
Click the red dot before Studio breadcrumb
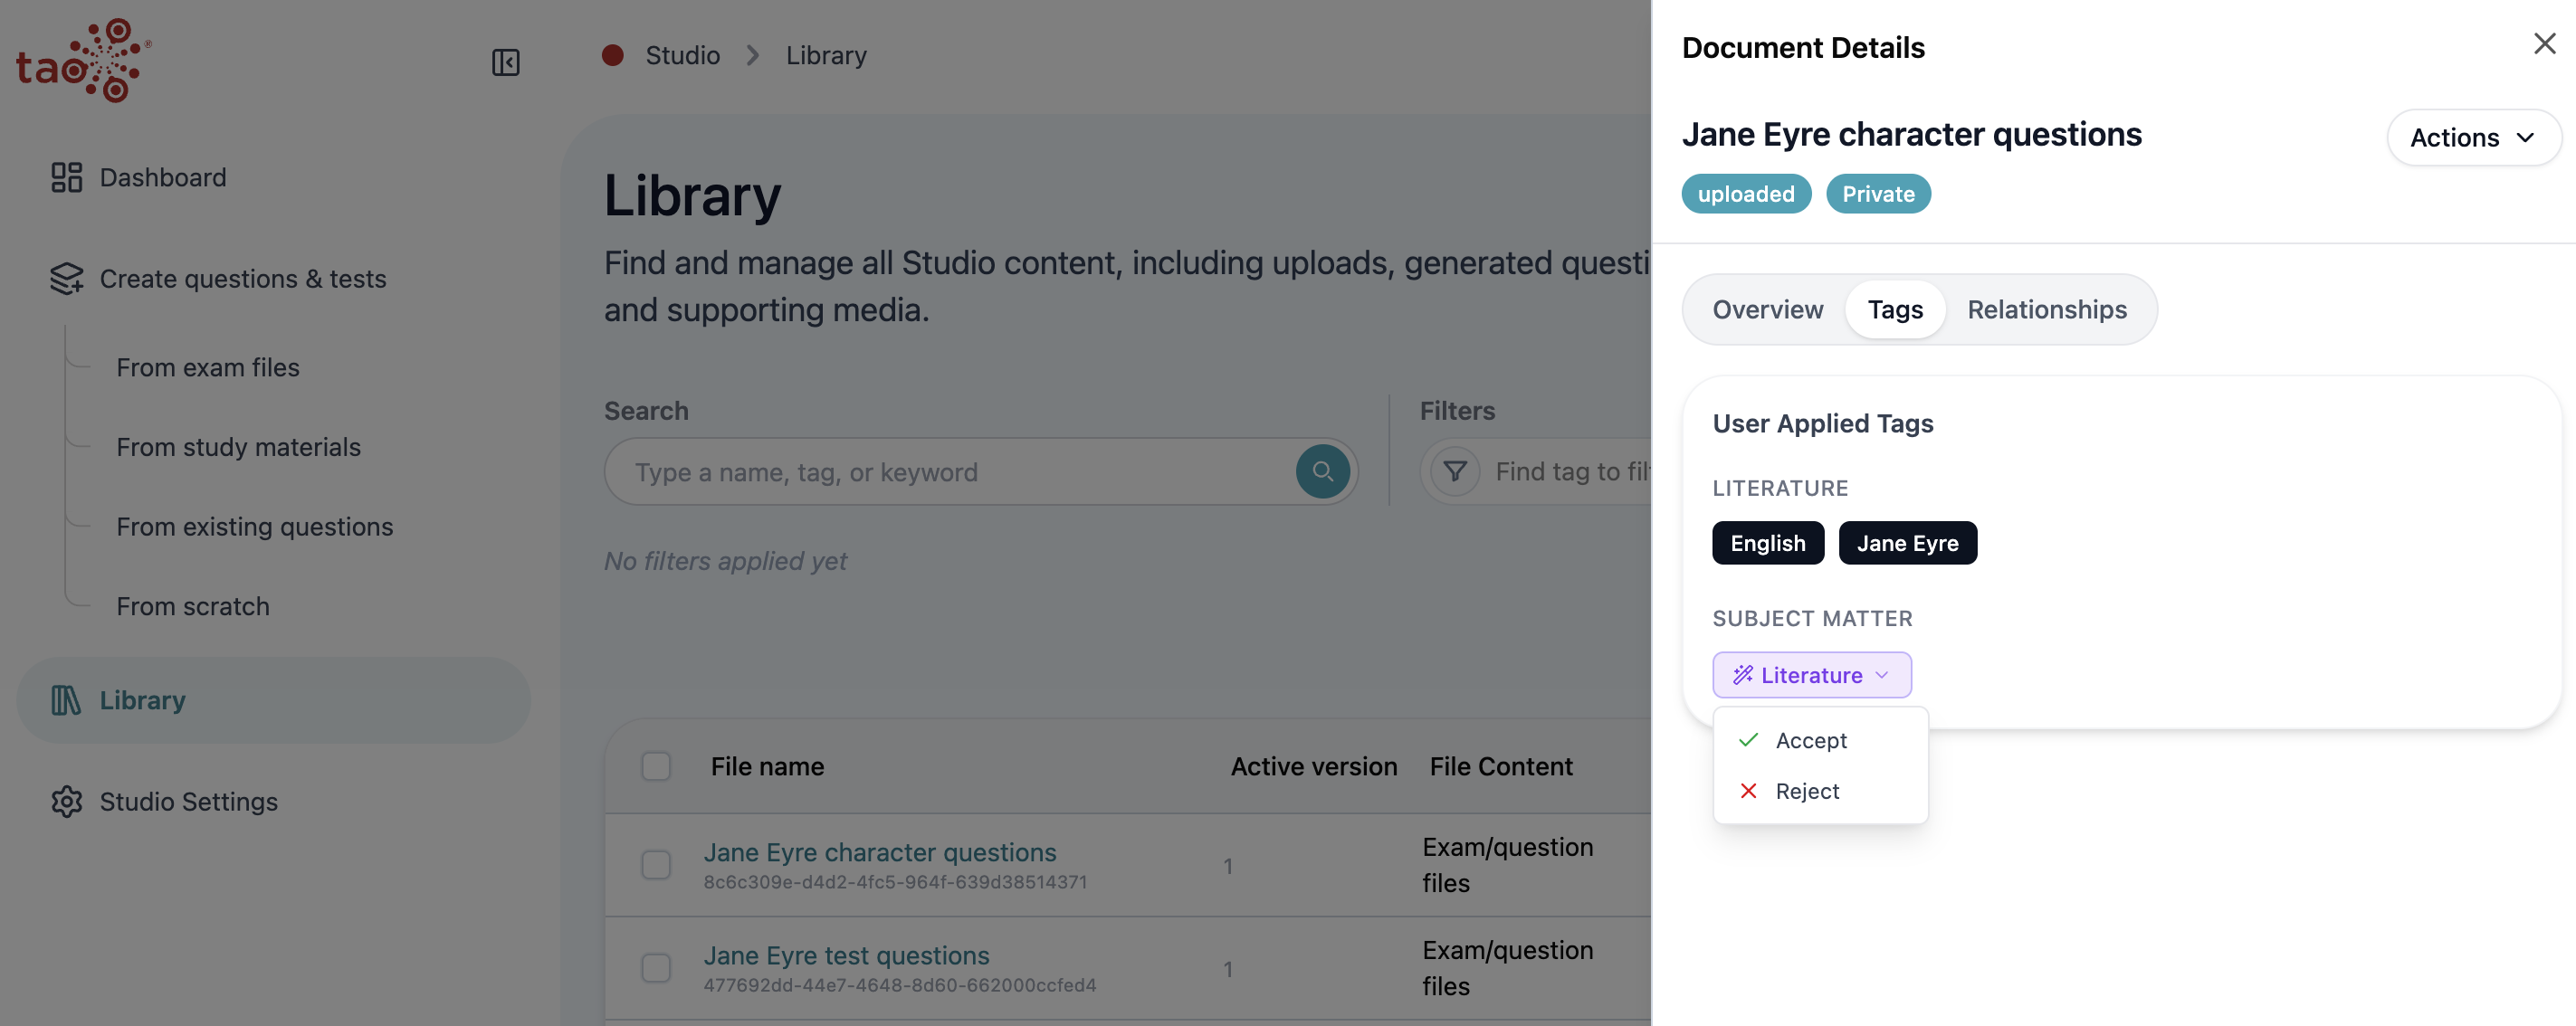[613, 55]
